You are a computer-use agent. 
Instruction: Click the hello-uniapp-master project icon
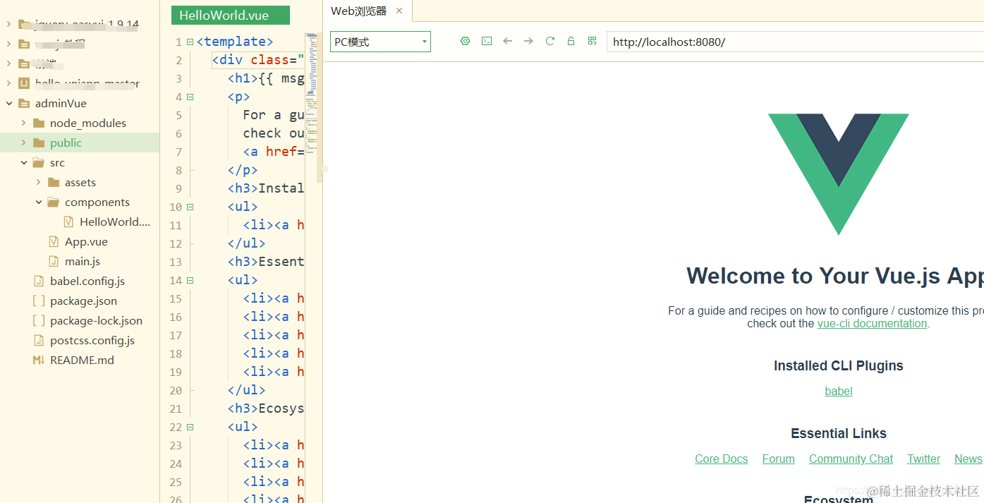click(24, 83)
